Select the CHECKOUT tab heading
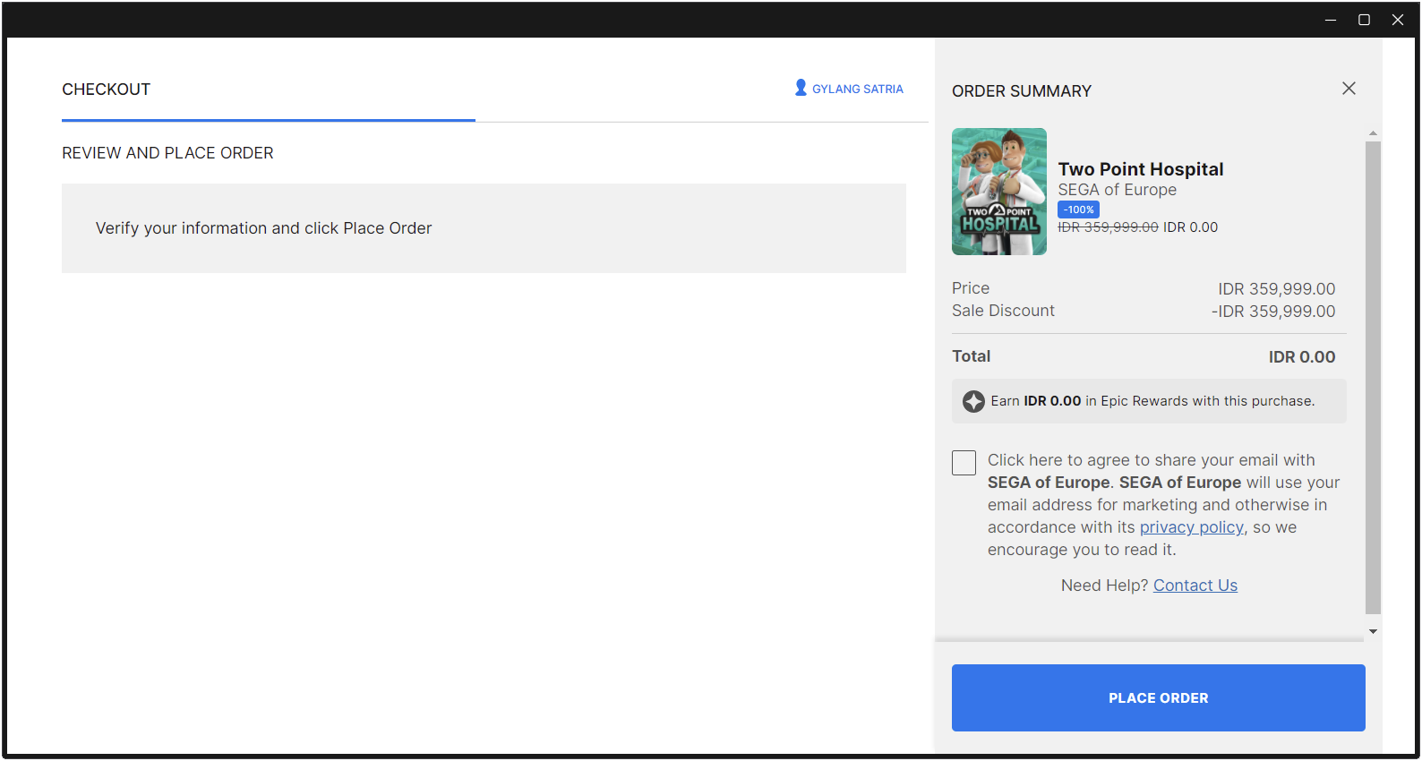This screenshot has height=761, width=1422. [x=106, y=90]
